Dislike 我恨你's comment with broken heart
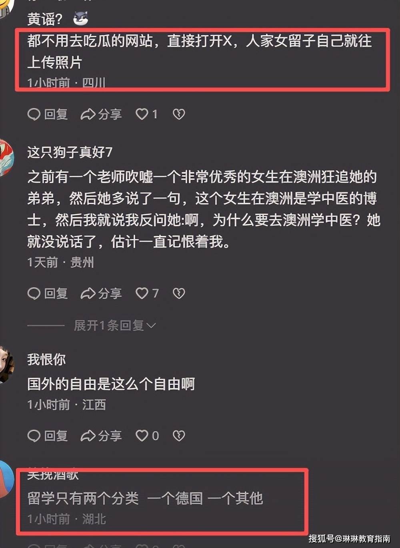This screenshot has height=548, width=400. point(179,436)
